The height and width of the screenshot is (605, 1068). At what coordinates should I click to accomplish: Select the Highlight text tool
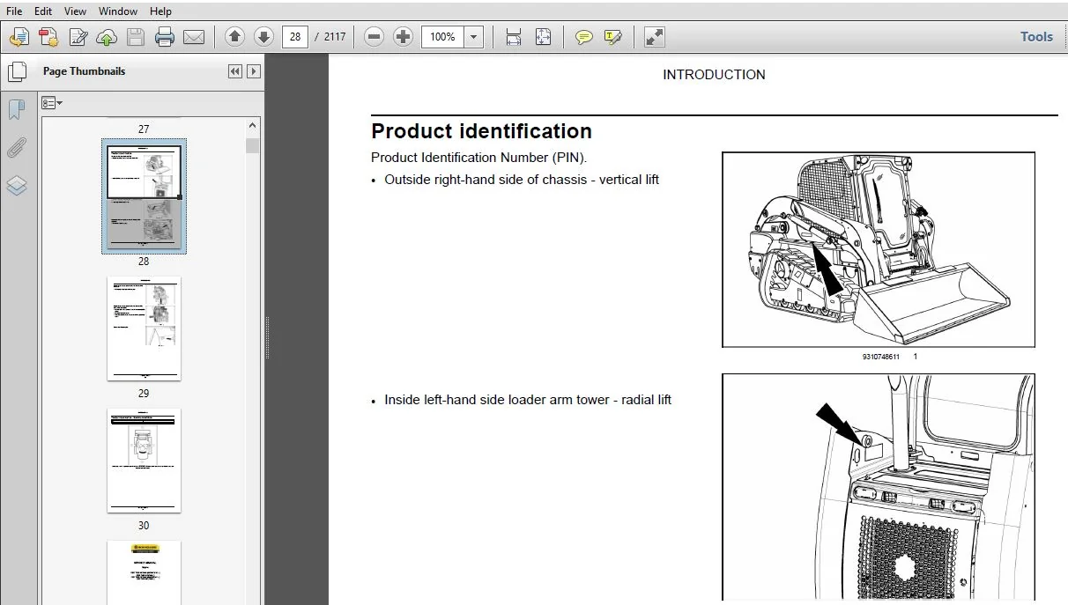(x=613, y=37)
